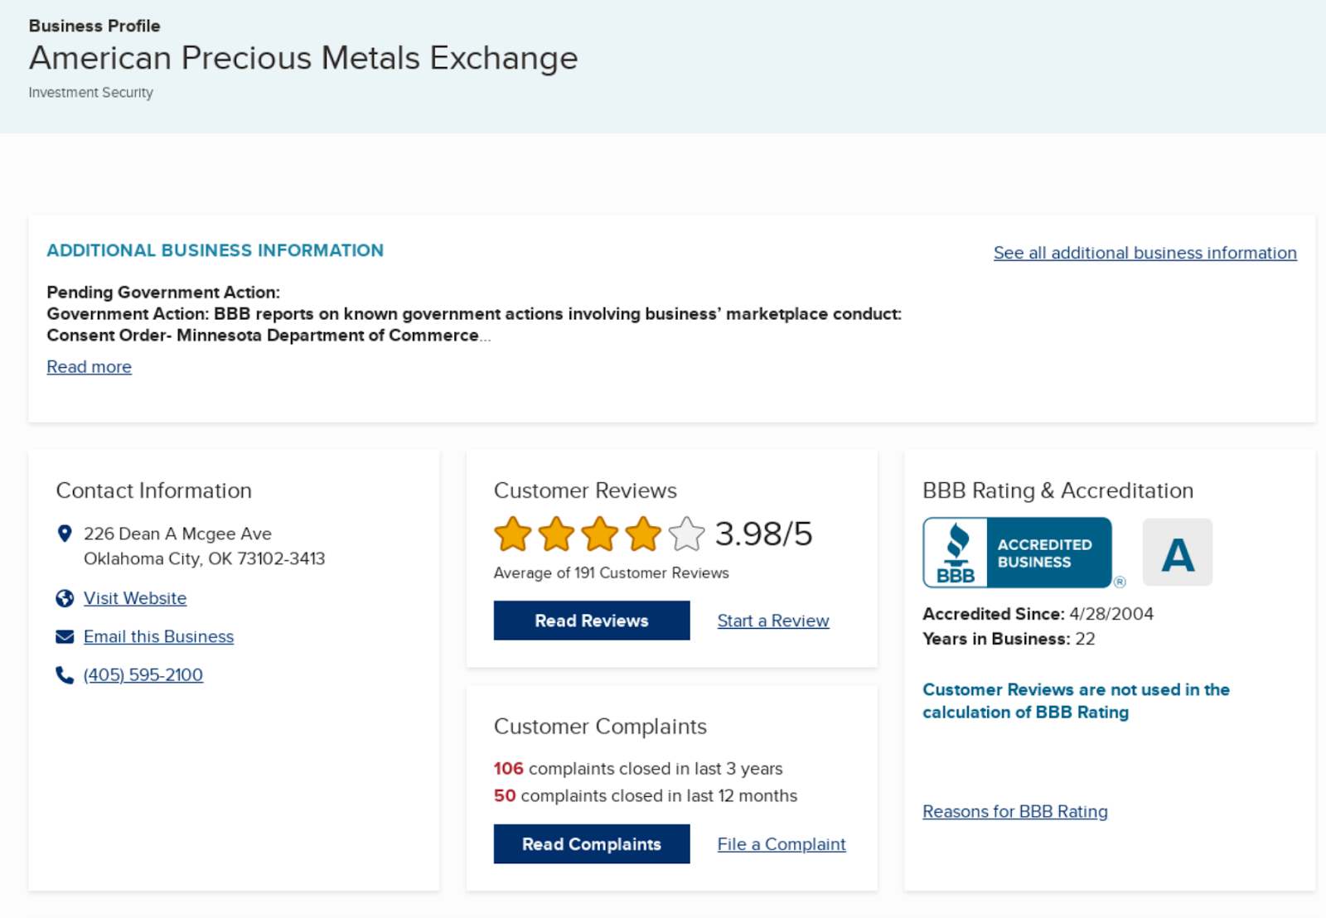Image resolution: width=1326 pixels, height=918 pixels.
Task: Click the empty fifth review star
Action: (686, 534)
